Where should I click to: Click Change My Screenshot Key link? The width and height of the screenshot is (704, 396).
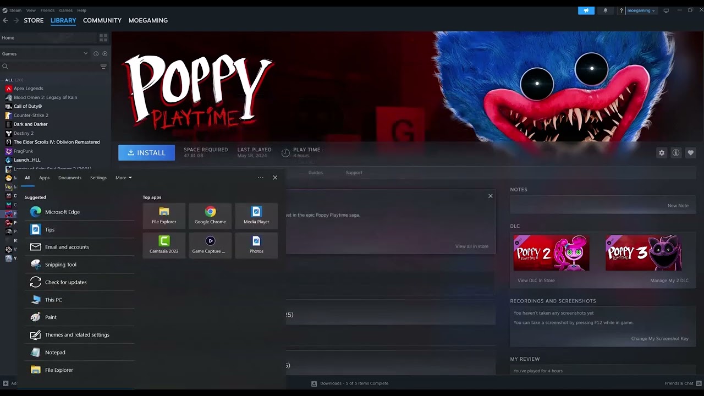[660, 339]
